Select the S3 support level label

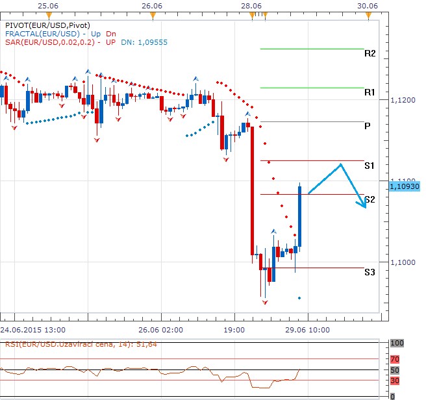click(x=370, y=272)
